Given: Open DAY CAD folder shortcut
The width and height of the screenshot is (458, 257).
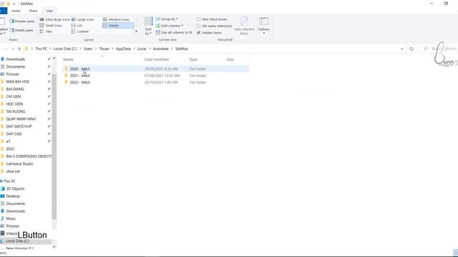Looking at the screenshot, I should click(x=14, y=134).
